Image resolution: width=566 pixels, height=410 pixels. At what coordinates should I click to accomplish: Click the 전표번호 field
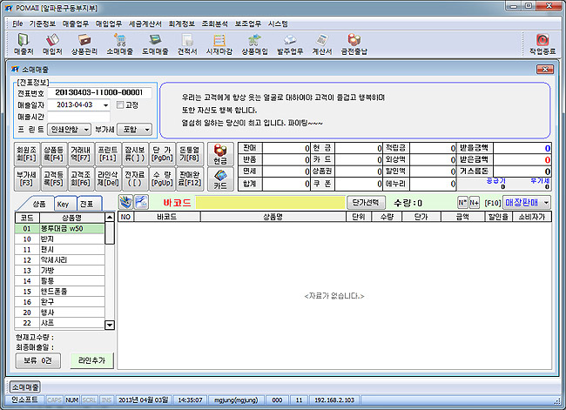[99, 93]
